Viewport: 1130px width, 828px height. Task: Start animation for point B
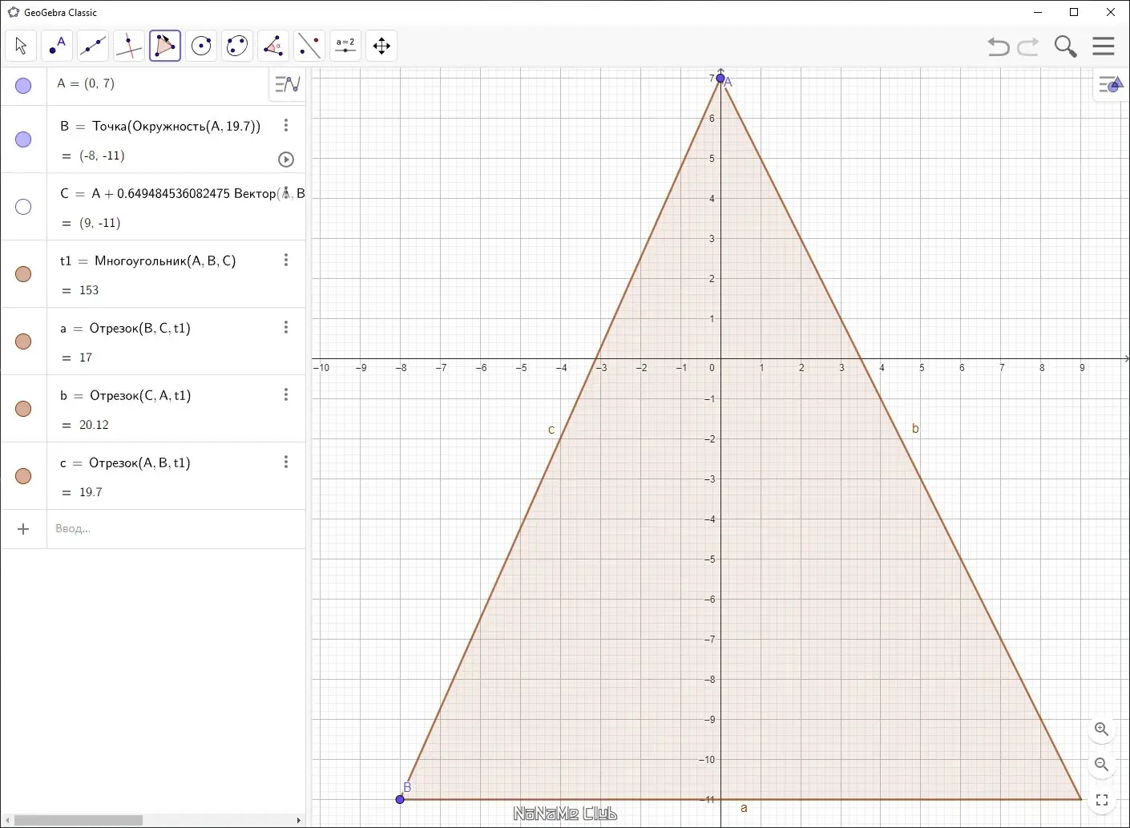(x=286, y=160)
